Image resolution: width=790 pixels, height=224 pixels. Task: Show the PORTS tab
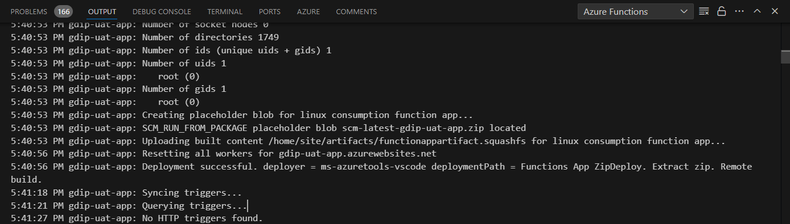click(269, 11)
